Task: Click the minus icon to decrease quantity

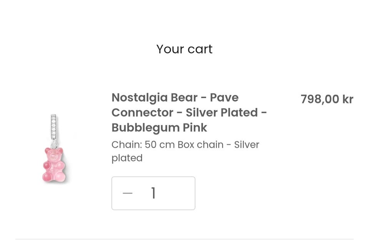Action: pos(128,193)
